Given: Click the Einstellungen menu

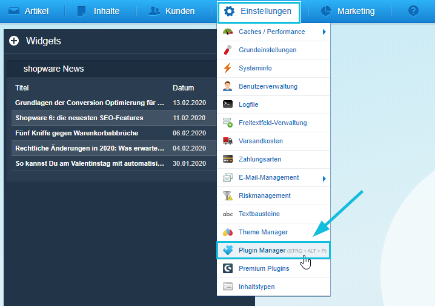Looking at the screenshot, I should pyautogui.click(x=259, y=12).
